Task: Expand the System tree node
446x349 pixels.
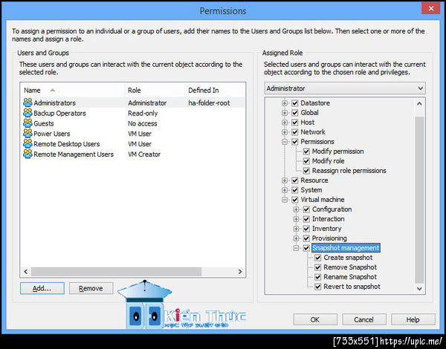Action: coord(285,190)
